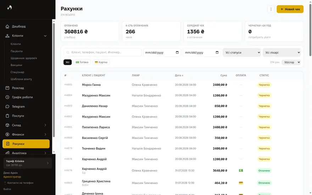The height and width of the screenshot is (195, 312).
Task: Click the first mm/dd/yyyy date field
Action: (162, 52)
